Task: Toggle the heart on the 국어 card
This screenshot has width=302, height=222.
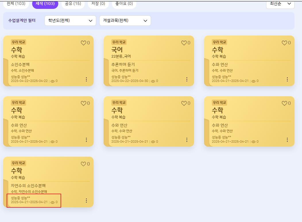Action: point(184,43)
